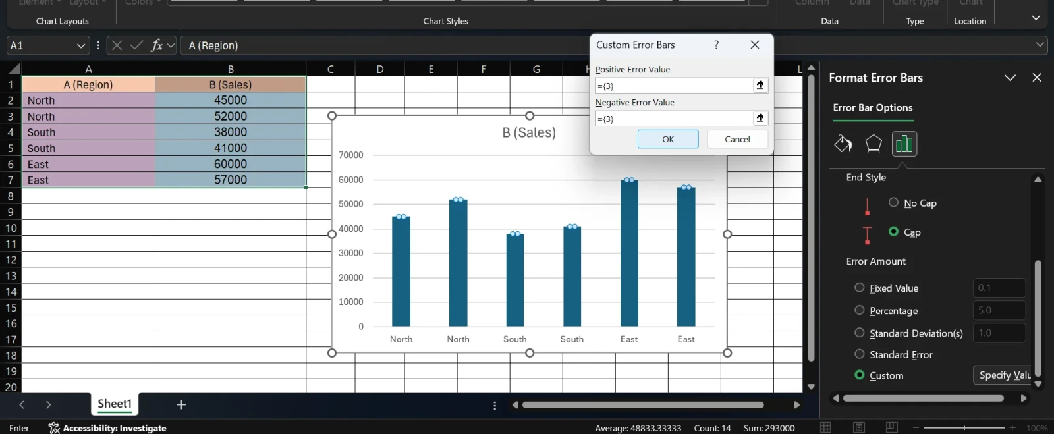
Task: Click Cancel in Custom Error Bars
Action: 737,139
